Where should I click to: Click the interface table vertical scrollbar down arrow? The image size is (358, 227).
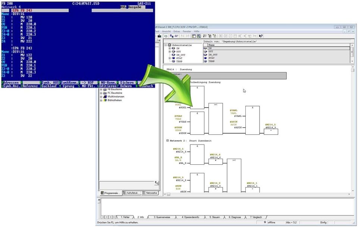(352, 61)
